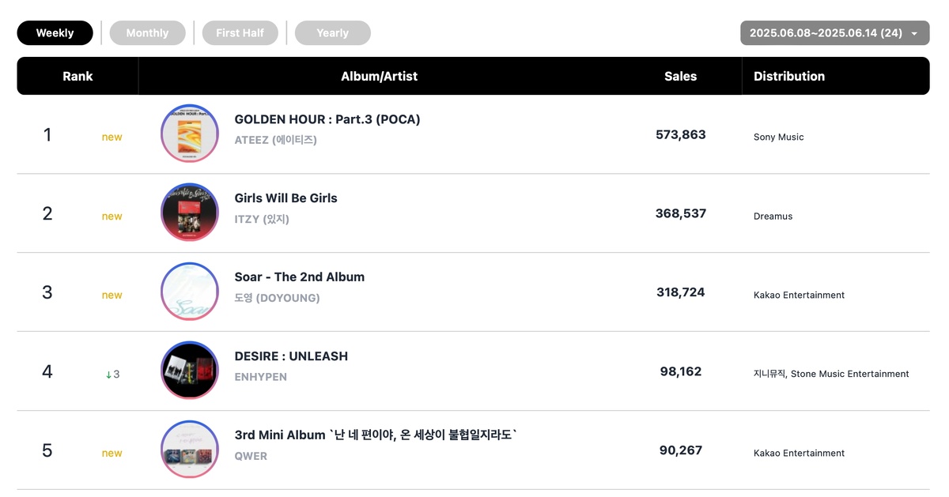Open DESIRE : UNLEASH album cover
The image size is (949, 497).
point(190,371)
